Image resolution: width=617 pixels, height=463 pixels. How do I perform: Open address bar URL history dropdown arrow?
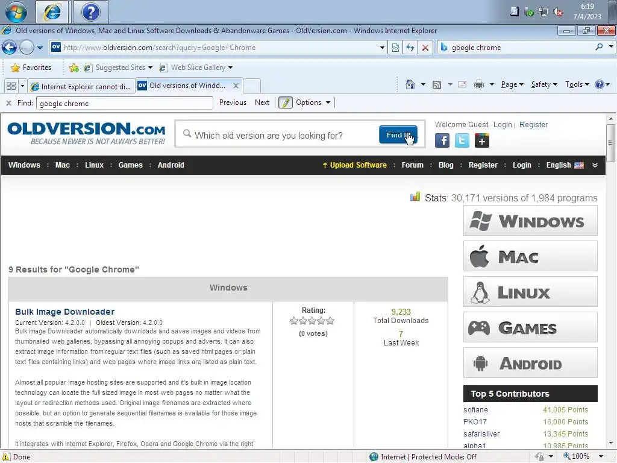tap(382, 48)
